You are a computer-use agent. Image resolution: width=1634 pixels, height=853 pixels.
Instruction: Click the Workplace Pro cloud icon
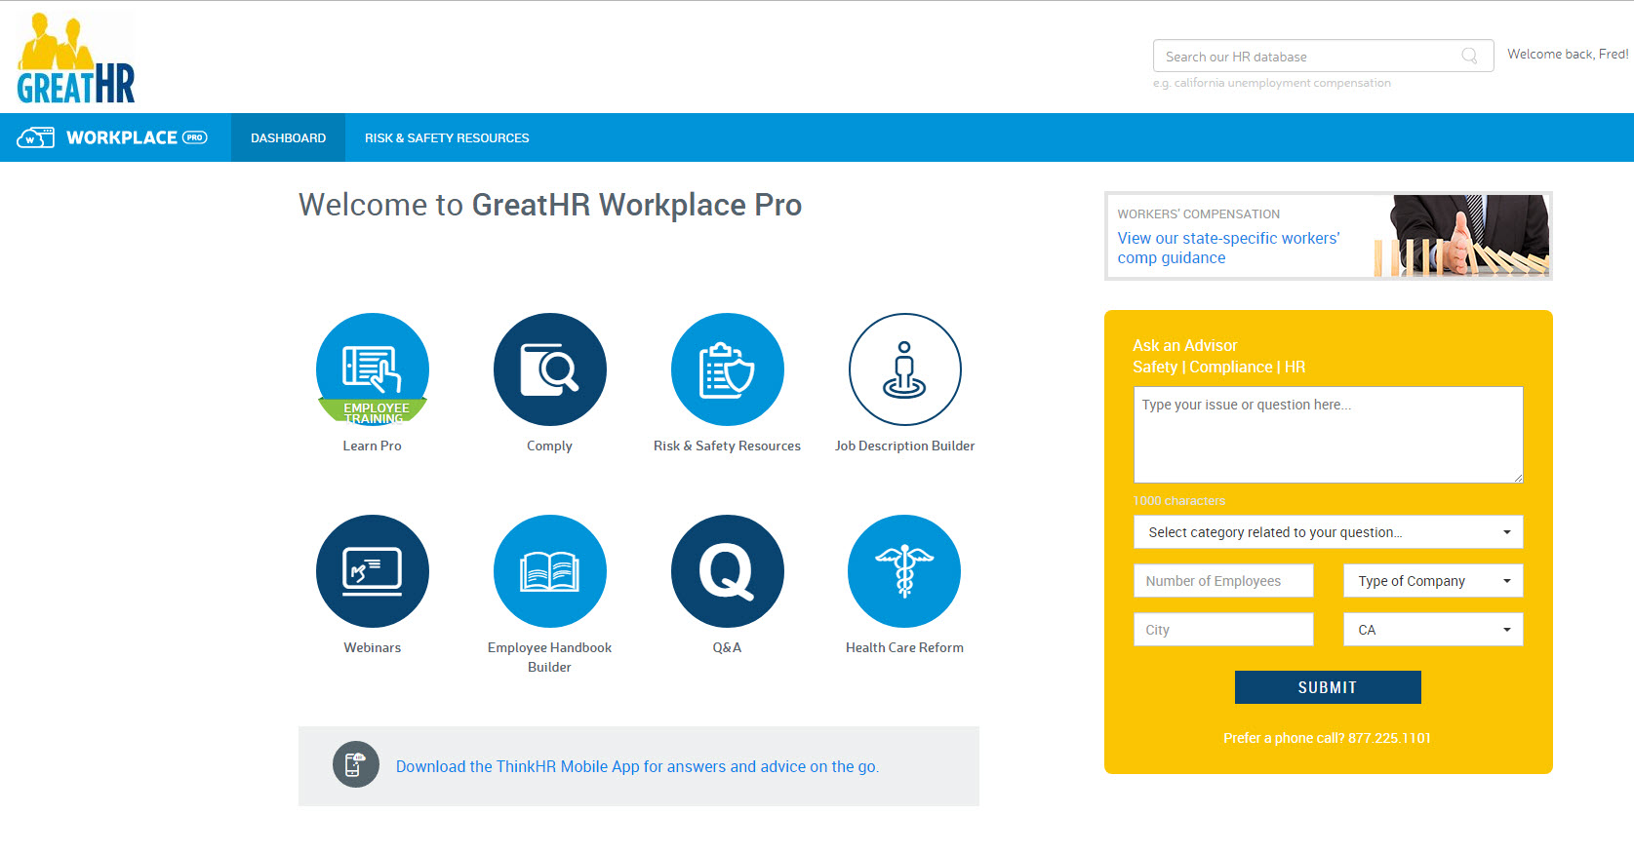(x=35, y=137)
